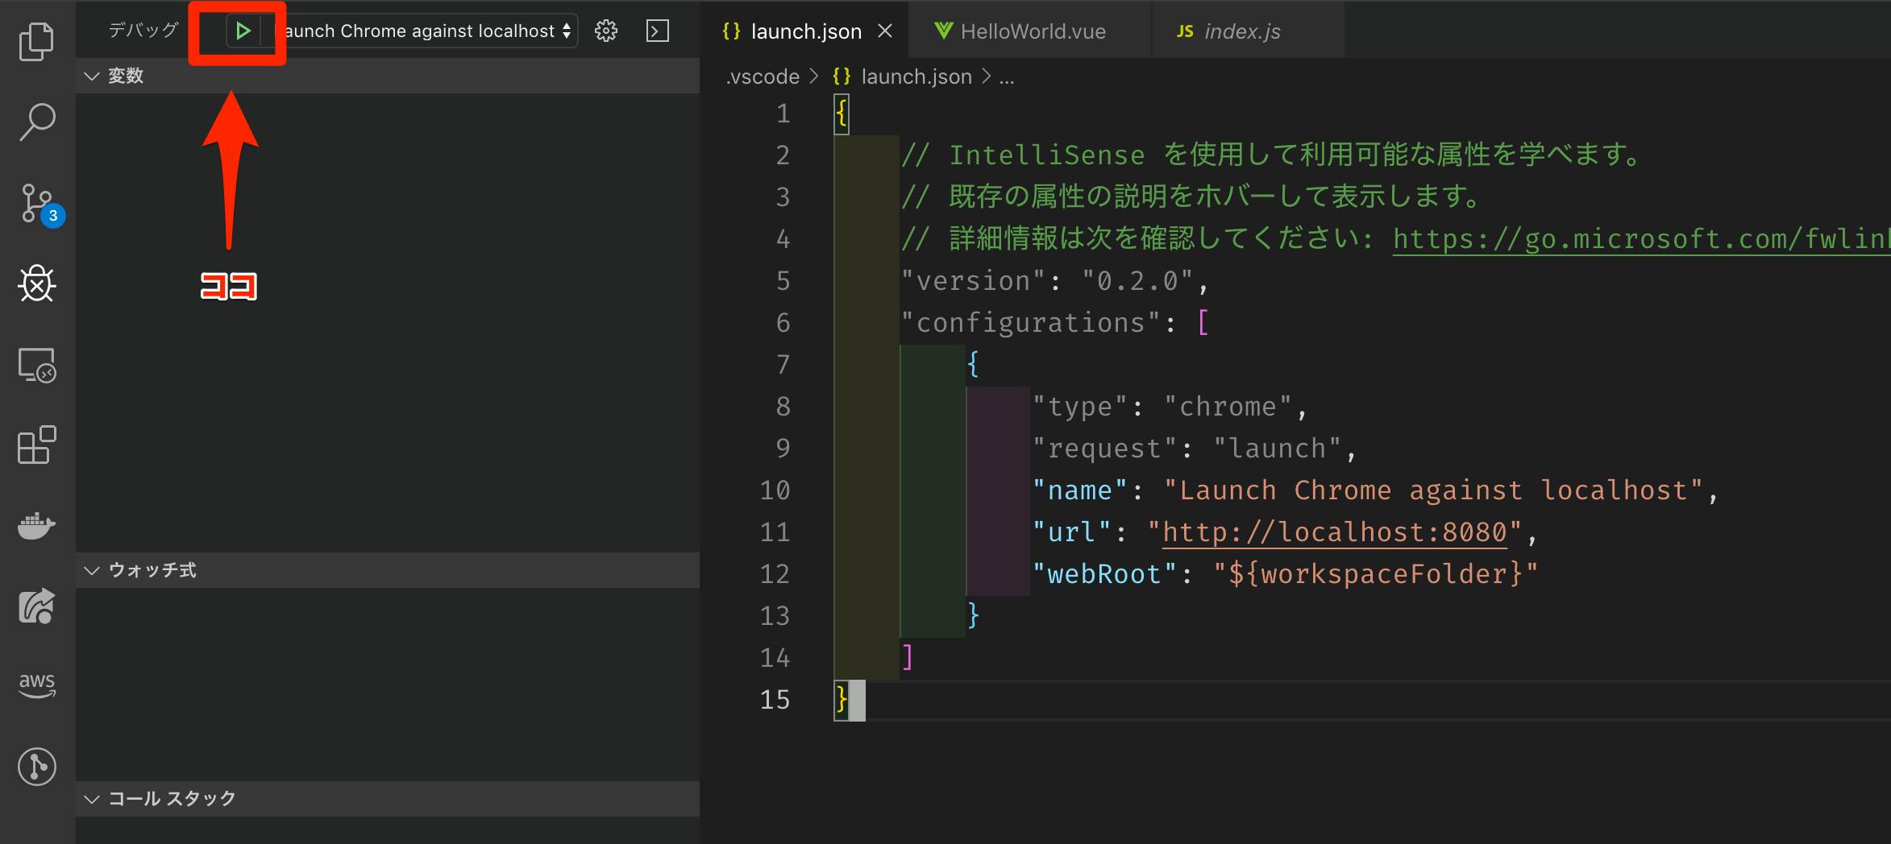Screen dimensions: 1891x844
Task: Open launch.json settings via gear icon
Action: (x=605, y=31)
